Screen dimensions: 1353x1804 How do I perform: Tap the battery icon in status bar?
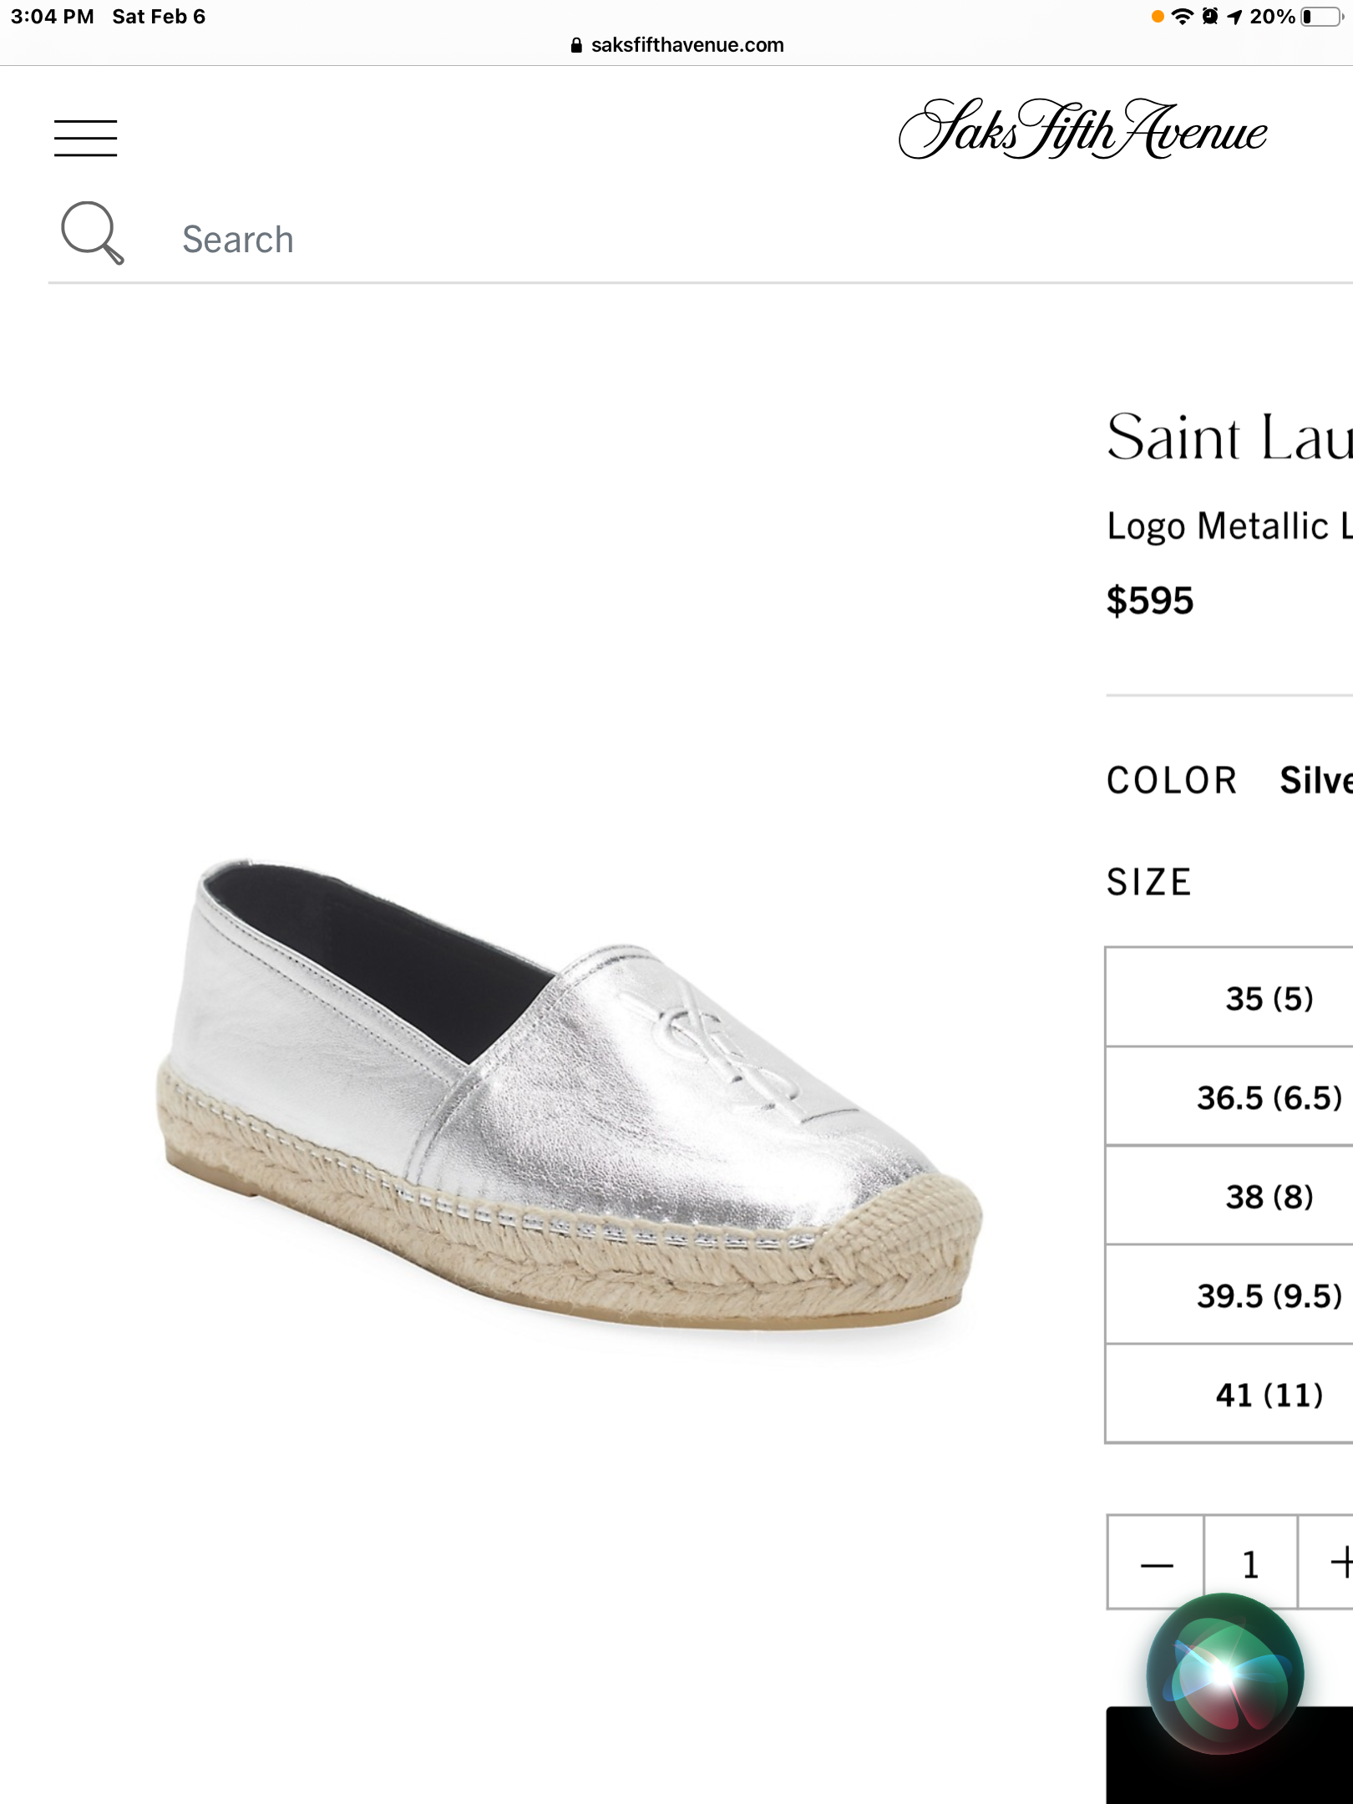click(1320, 17)
